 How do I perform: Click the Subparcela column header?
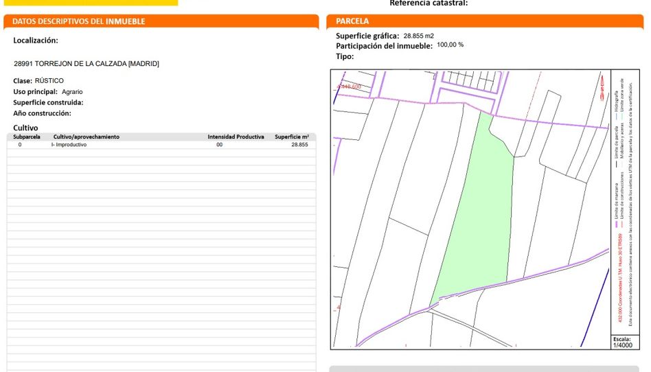pos(27,137)
